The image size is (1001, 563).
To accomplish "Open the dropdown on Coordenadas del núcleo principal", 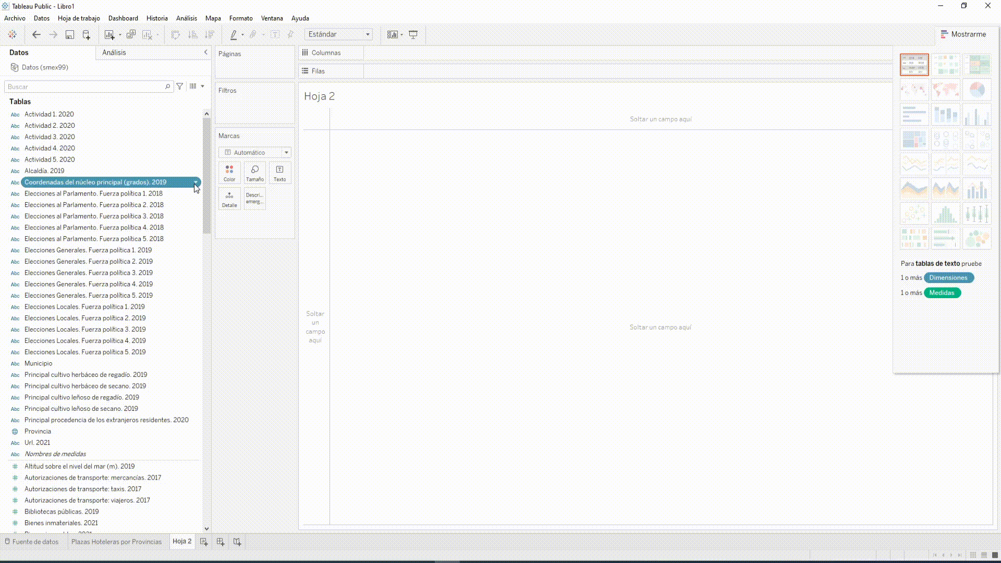I will click(196, 182).
